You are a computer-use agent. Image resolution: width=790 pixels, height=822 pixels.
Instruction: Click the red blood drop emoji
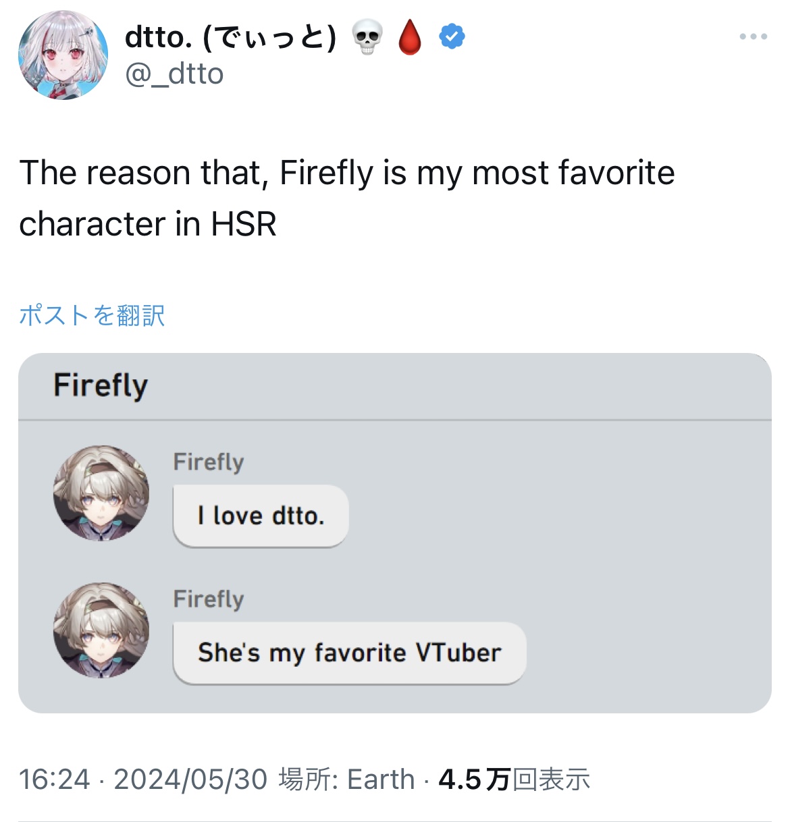click(410, 37)
